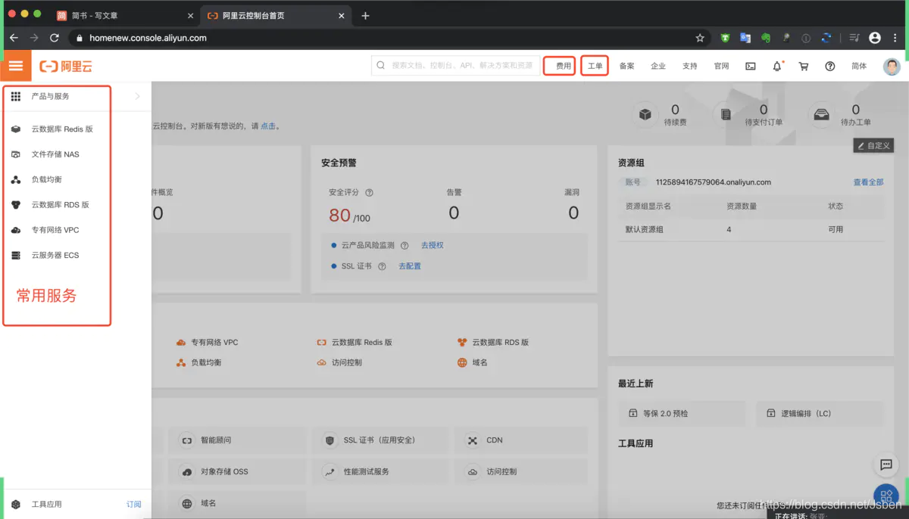Click the 去配置 link
909x519 pixels.
click(410, 266)
